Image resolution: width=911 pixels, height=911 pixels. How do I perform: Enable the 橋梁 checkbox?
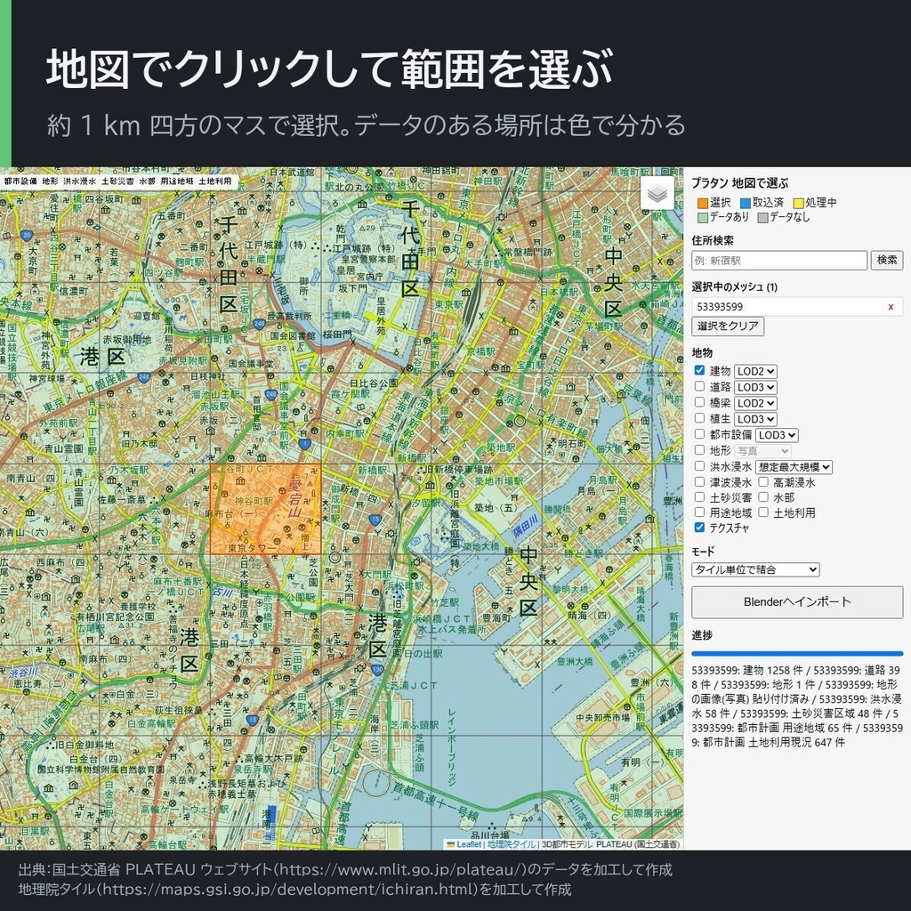tap(699, 402)
